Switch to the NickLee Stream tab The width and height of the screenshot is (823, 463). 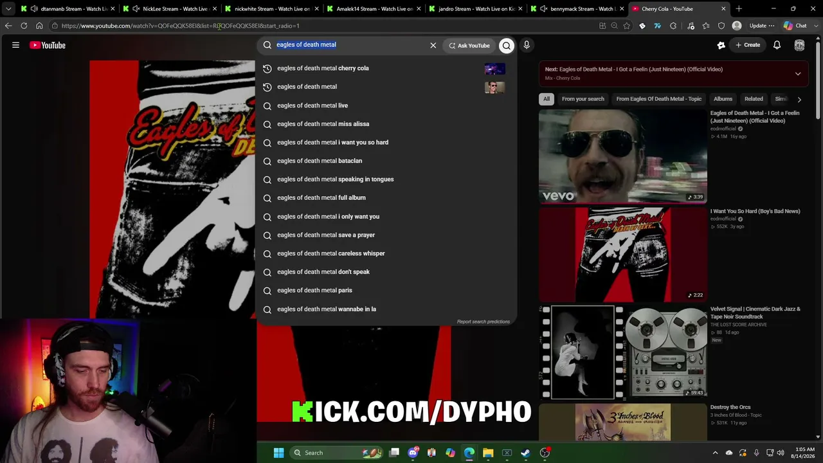pos(170,9)
